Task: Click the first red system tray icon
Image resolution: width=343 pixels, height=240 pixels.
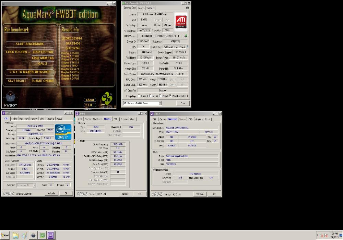Action: pyautogui.click(x=322, y=236)
